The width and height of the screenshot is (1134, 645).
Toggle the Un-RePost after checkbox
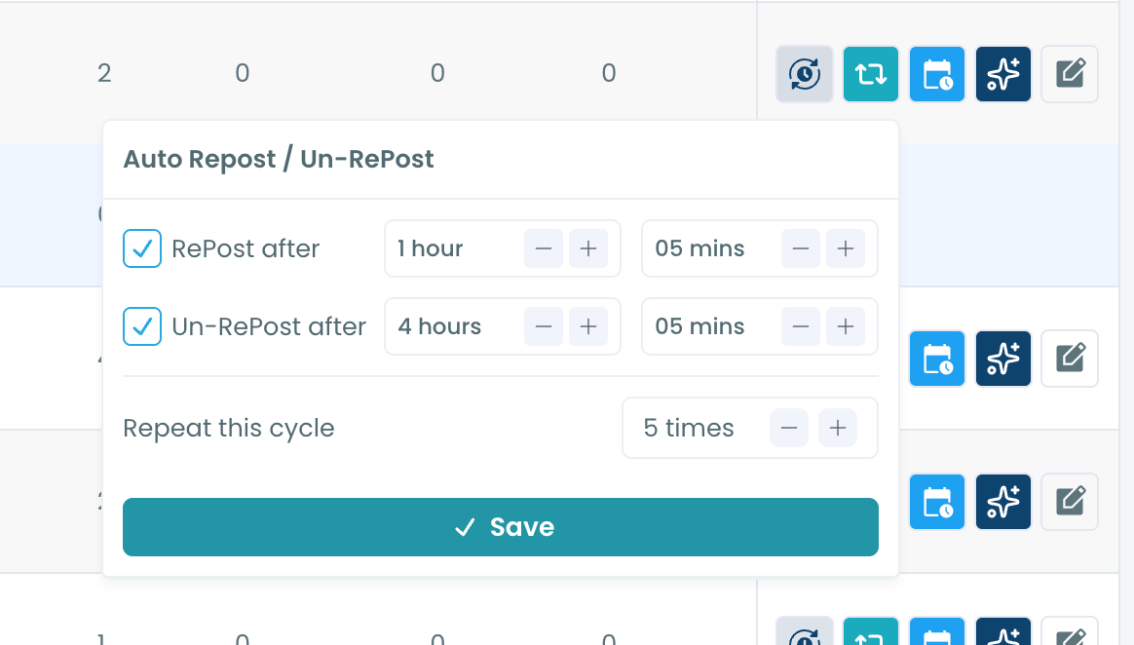pos(142,326)
